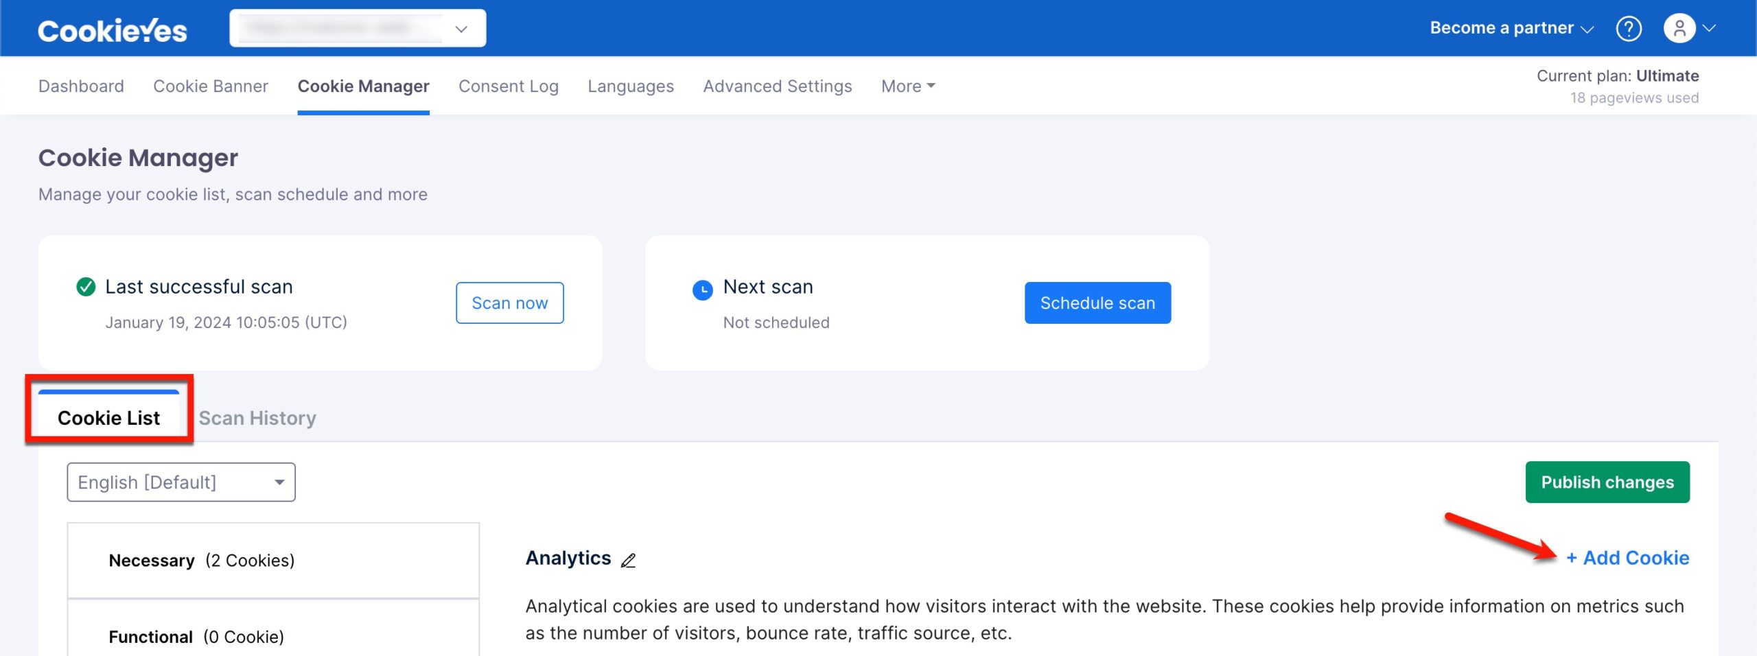This screenshot has height=656, width=1757.
Task: Switch to the Languages tab
Action: point(631,86)
